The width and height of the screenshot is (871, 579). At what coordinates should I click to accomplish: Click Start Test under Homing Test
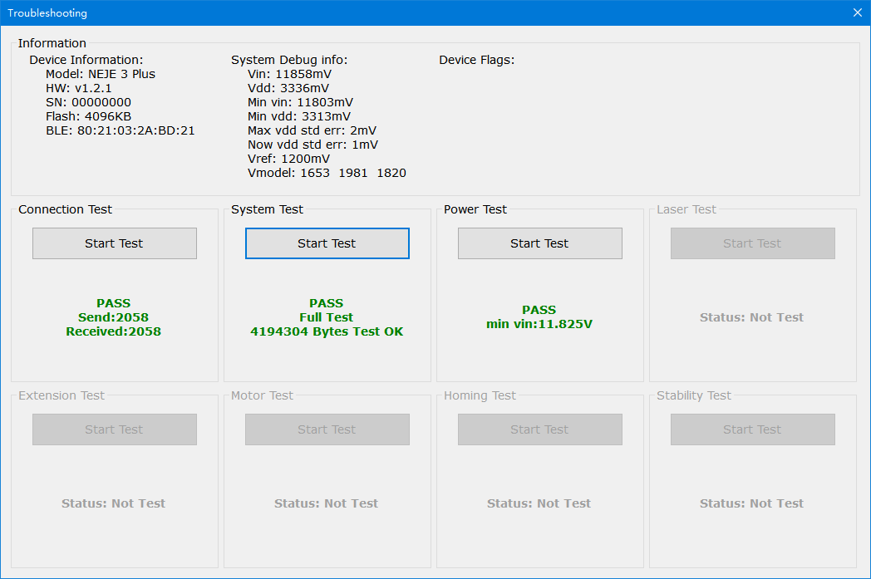tap(539, 429)
